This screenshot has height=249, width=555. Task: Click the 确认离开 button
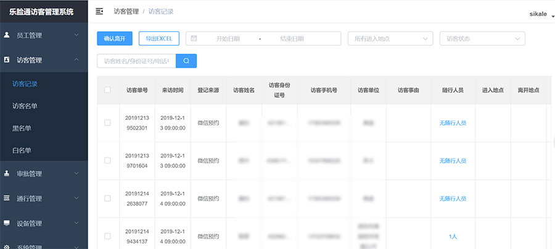tap(115, 38)
